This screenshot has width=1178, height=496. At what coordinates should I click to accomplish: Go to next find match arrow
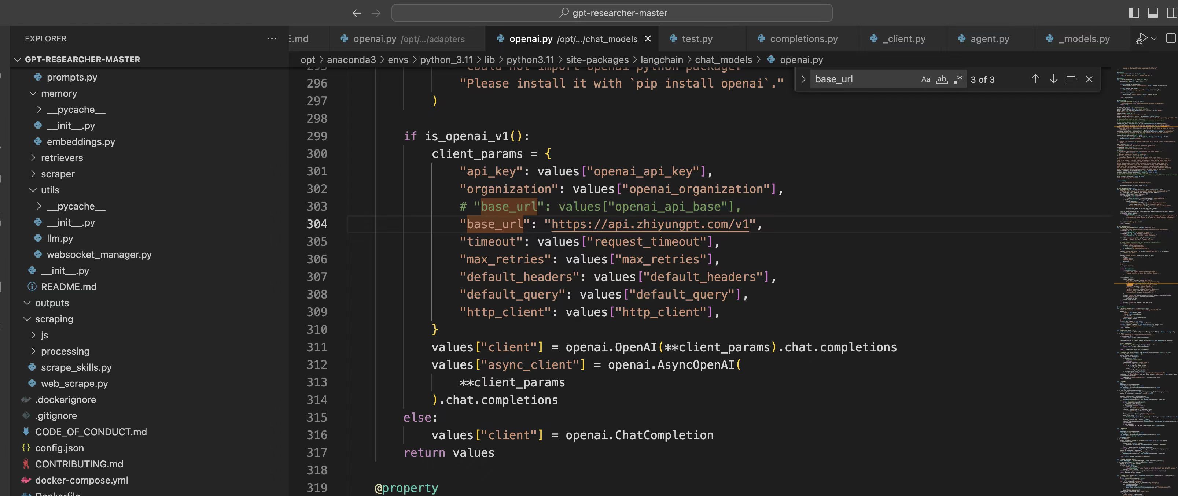click(1054, 79)
